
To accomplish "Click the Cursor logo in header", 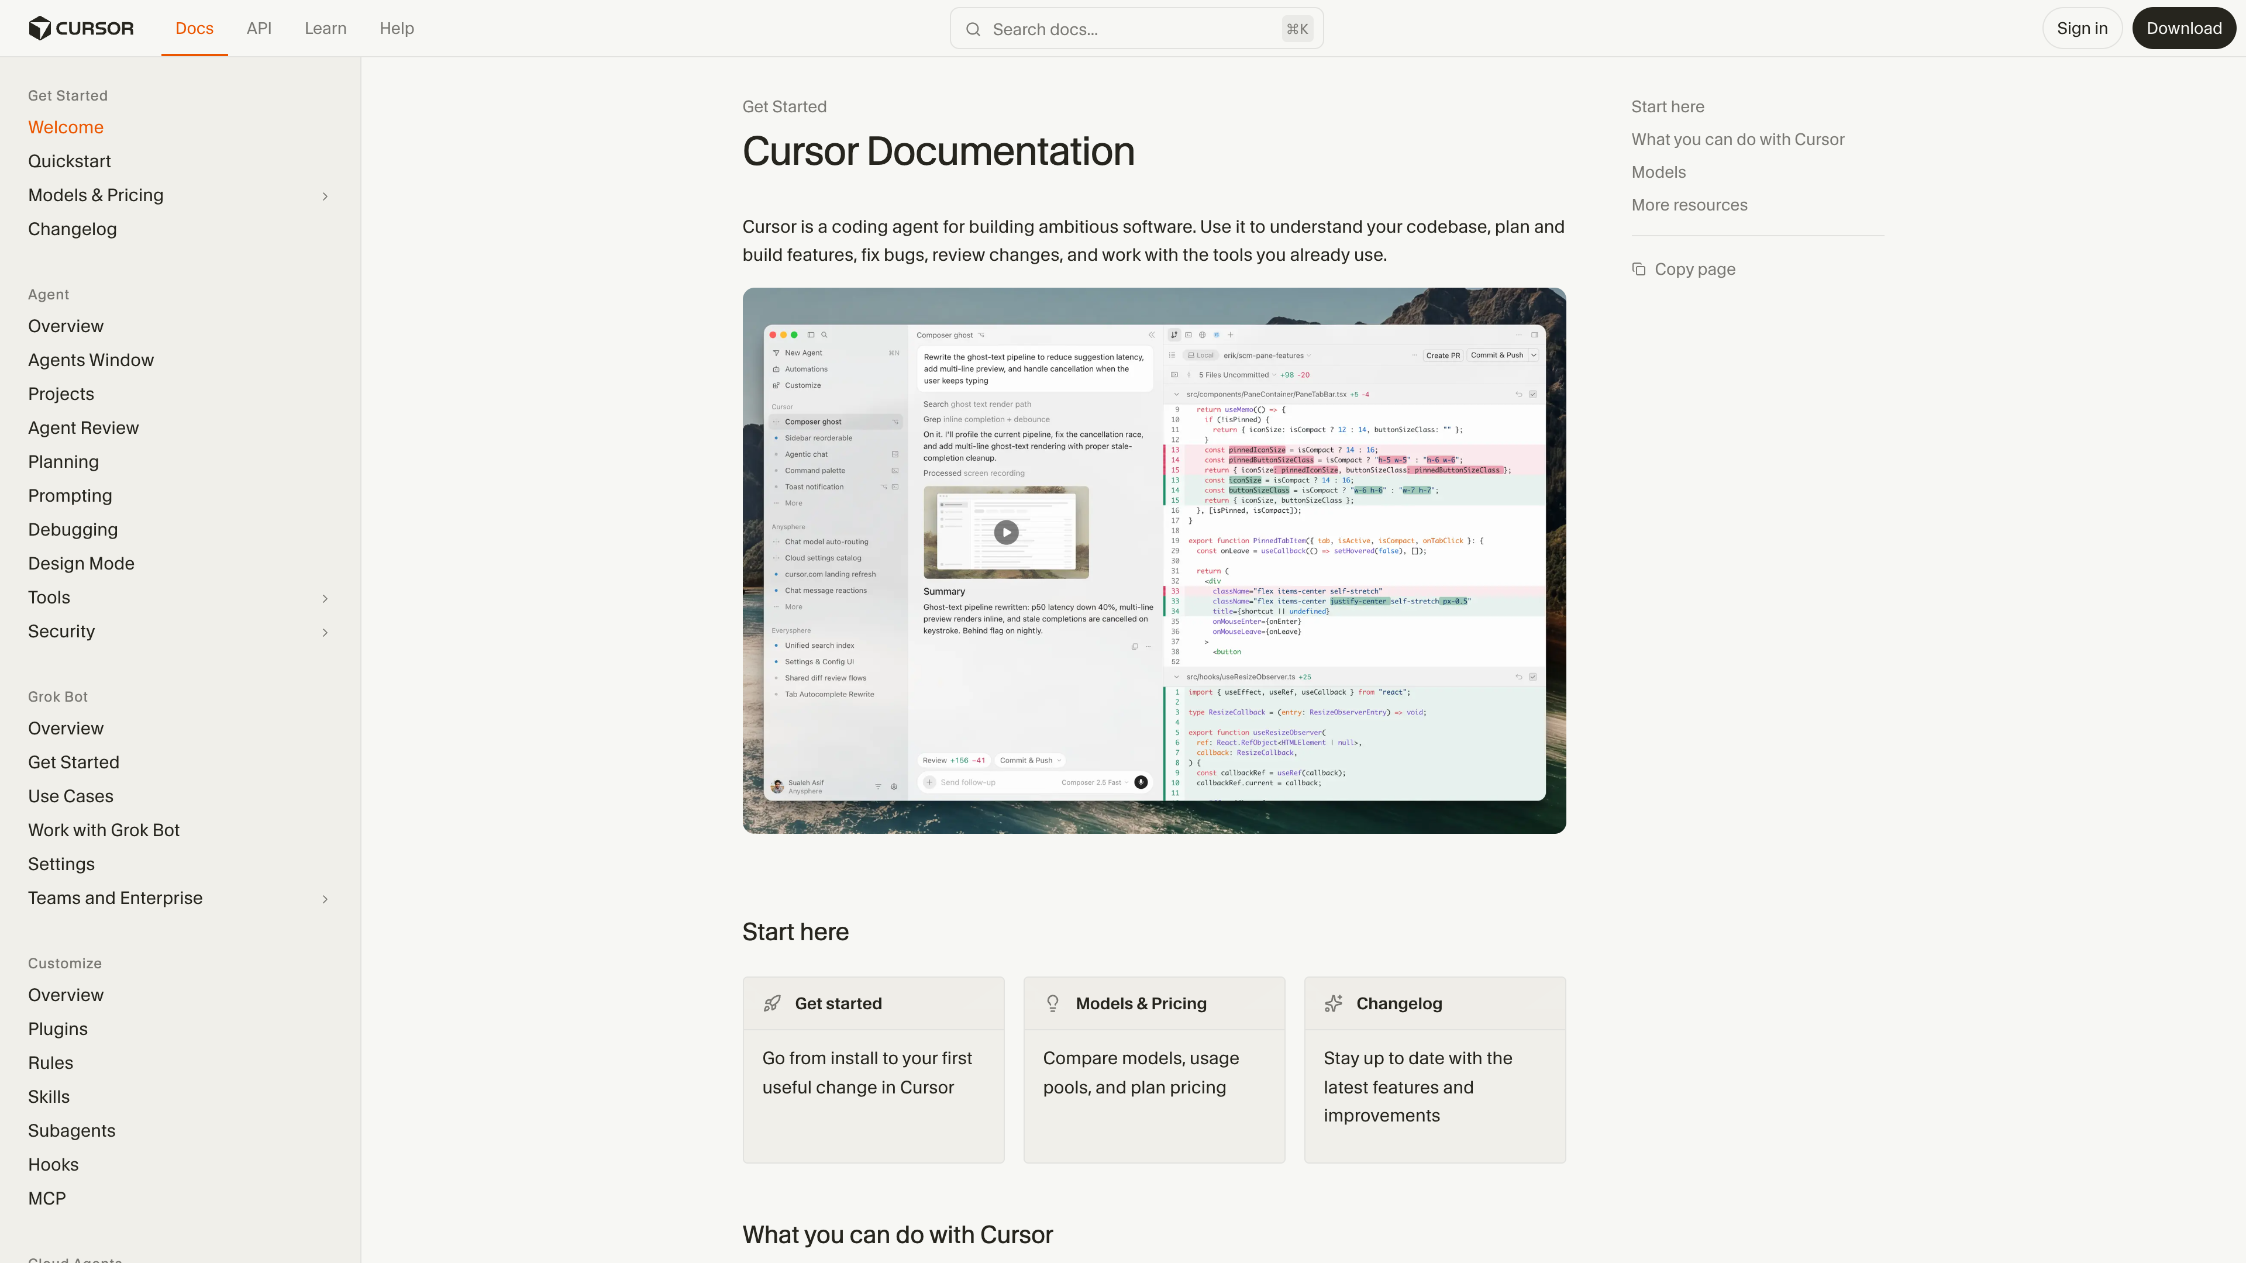I will click(x=81, y=28).
